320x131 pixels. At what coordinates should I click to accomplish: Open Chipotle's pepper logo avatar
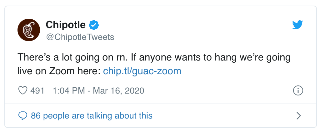point(29,30)
